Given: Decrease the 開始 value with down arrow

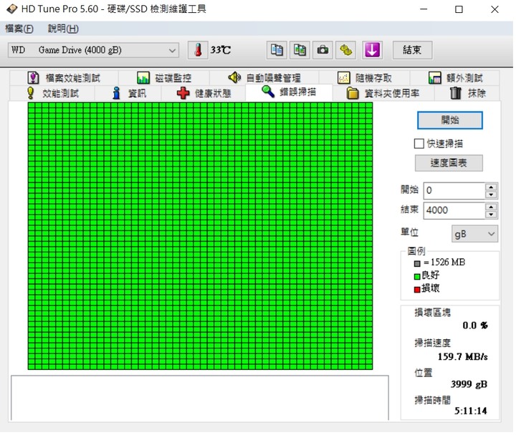Looking at the screenshot, I should click(x=491, y=195).
